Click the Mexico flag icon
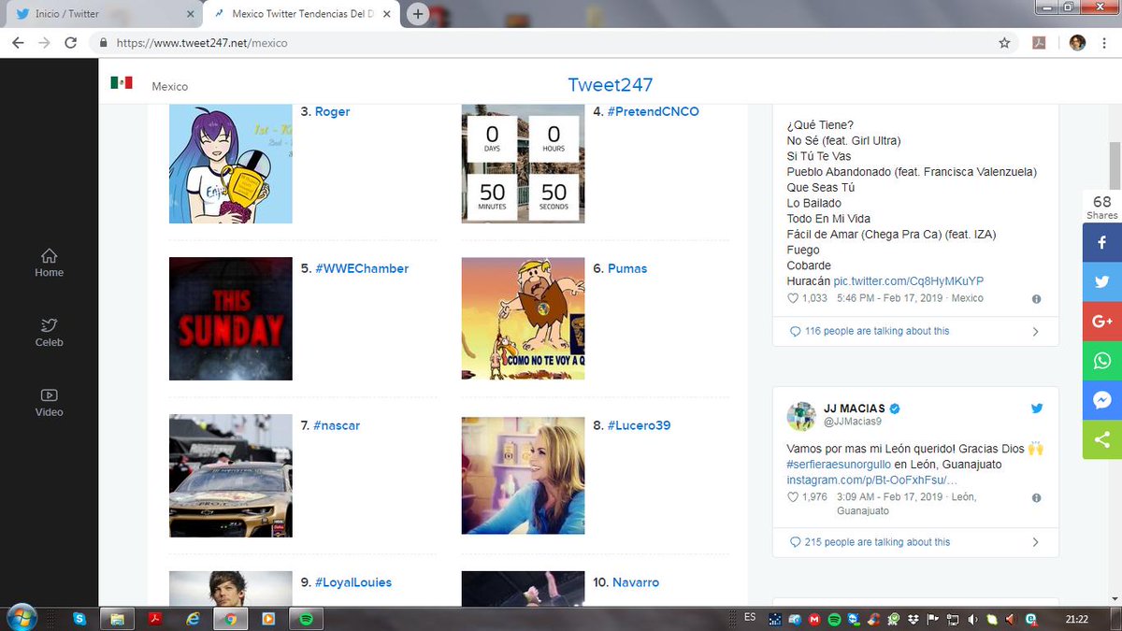The height and width of the screenshot is (631, 1122). [x=122, y=83]
